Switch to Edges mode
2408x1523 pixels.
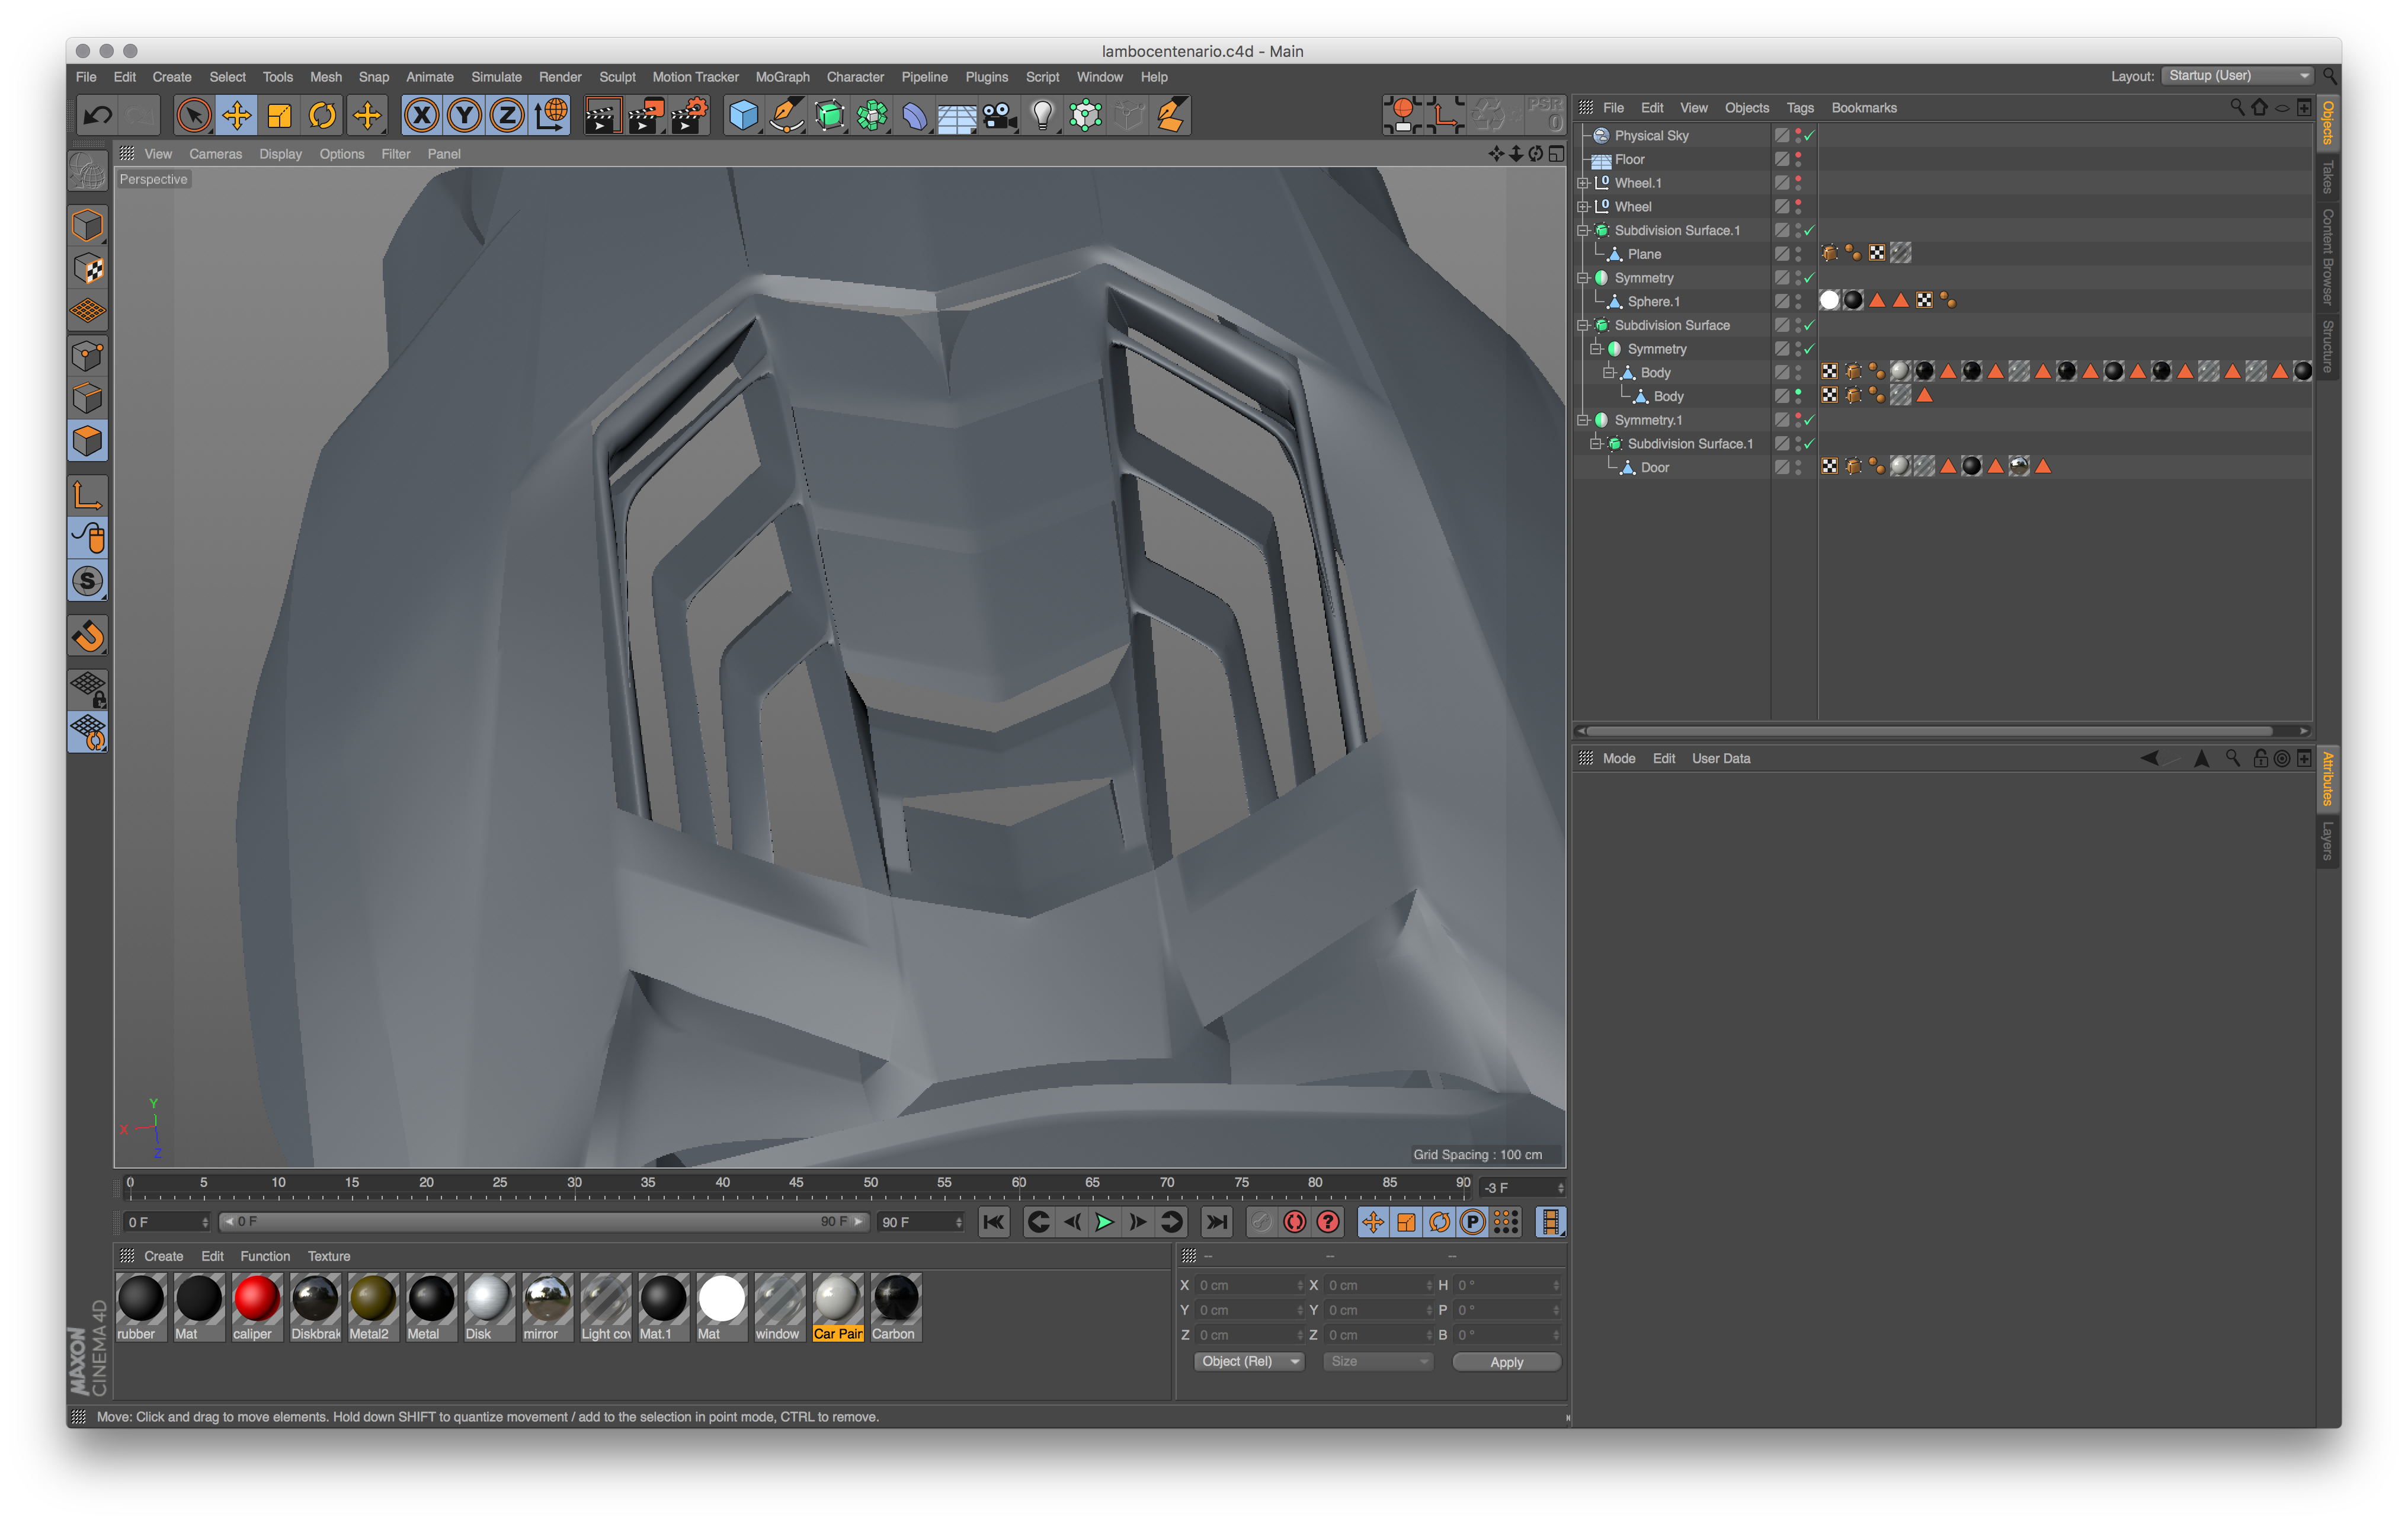[88, 398]
